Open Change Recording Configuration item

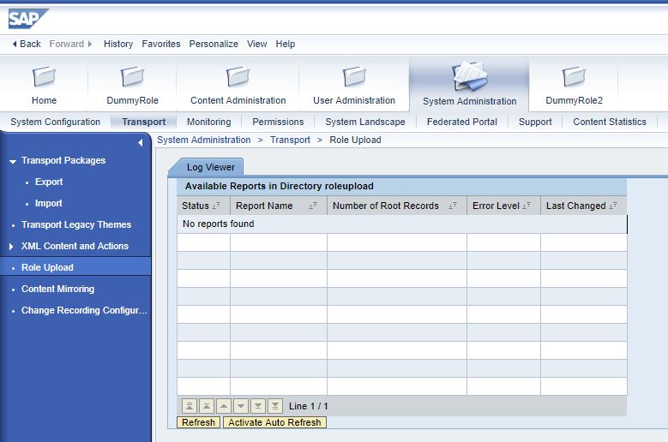pos(84,310)
